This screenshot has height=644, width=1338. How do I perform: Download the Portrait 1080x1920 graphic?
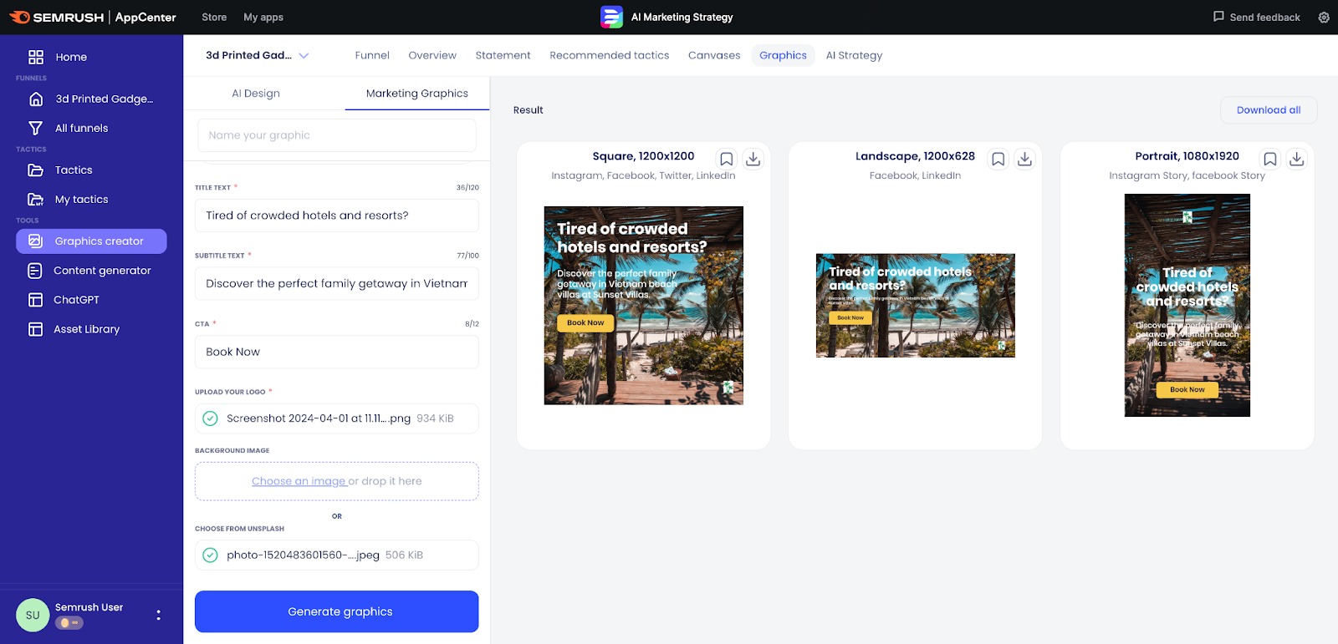click(1296, 159)
